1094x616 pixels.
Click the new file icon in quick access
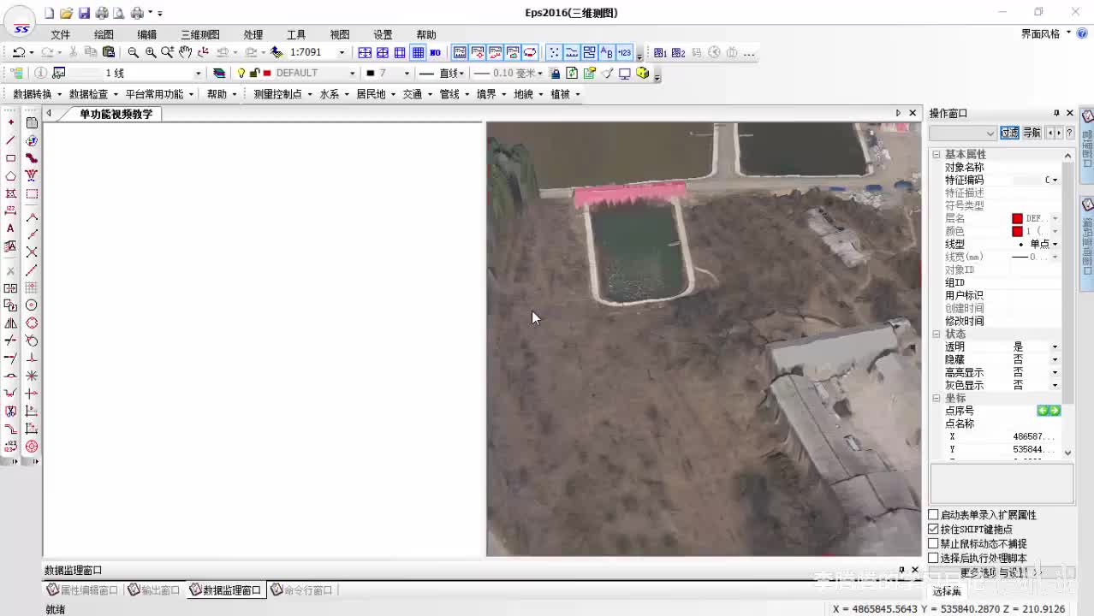[x=50, y=13]
